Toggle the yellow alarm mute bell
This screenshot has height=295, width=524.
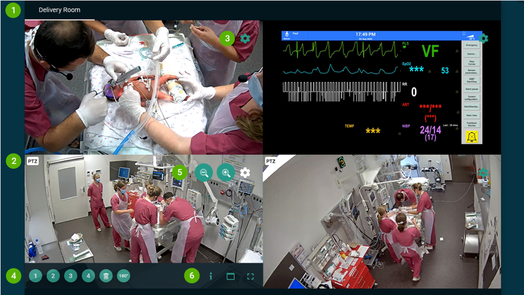click(x=471, y=137)
